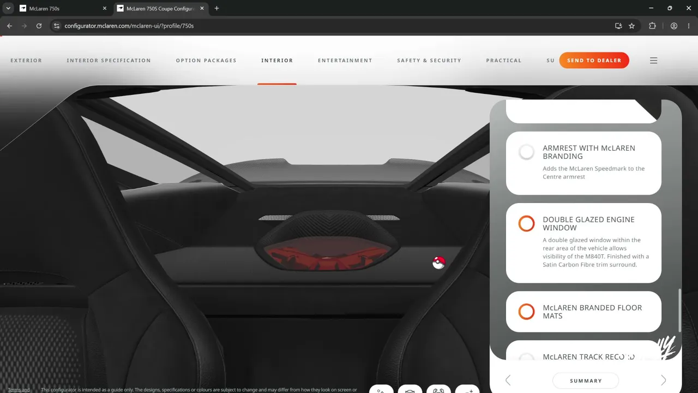
Task: Select Armrest with McLaren Branding option
Action: pyautogui.click(x=526, y=152)
